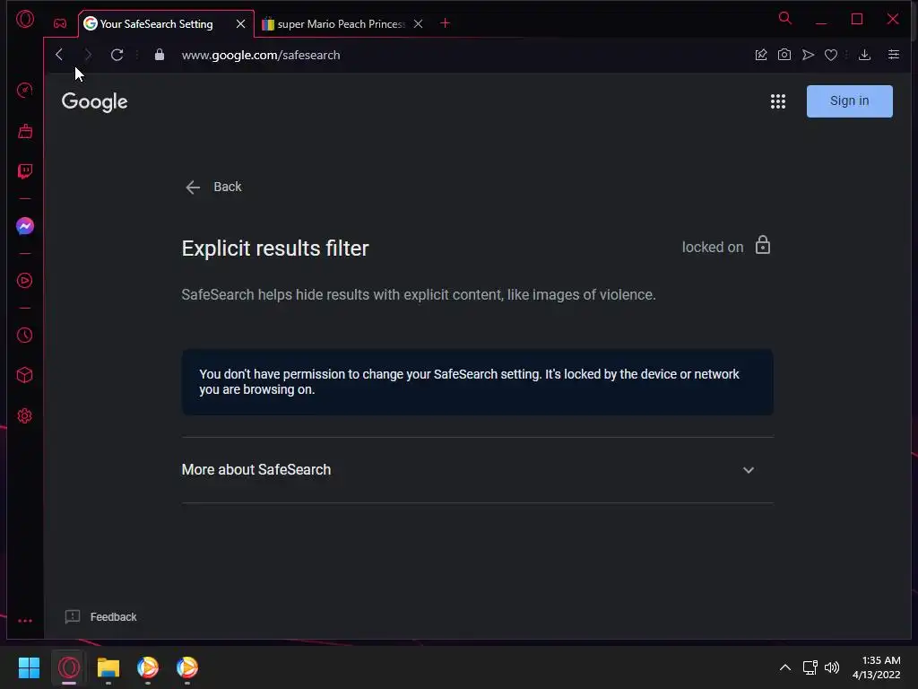Viewport: 918px width, 689px height.
Task: Close the super Mario Peach tab
Action: [x=418, y=24]
